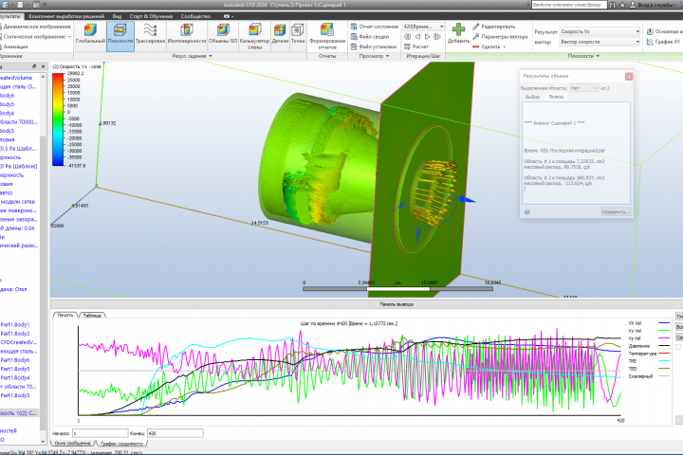This screenshot has height=455, width=683.
Task: Open the 420[Время time step dropdown
Action: 423,27
